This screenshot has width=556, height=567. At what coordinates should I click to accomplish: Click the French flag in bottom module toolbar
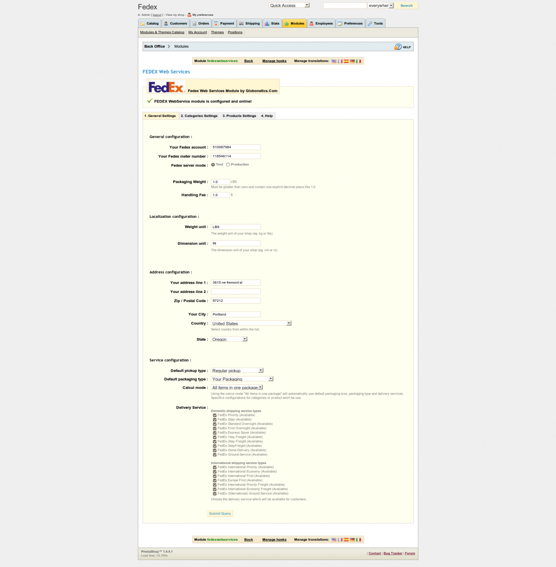(x=340, y=540)
